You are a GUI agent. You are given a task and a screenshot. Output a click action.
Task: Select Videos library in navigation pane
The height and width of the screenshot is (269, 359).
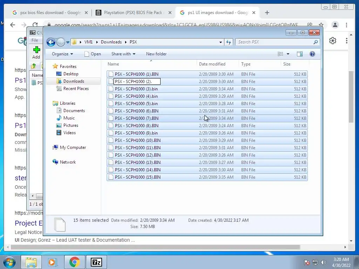tap(69, 133)
